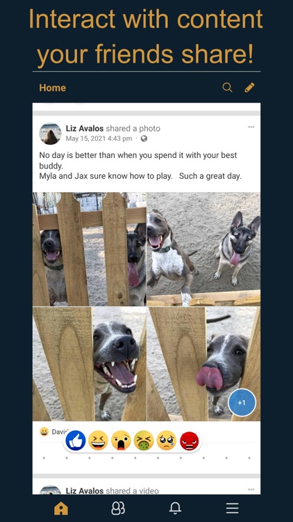Open Liz Avalos profile name link
Screen dimensions: 293x522
[85, 129]
